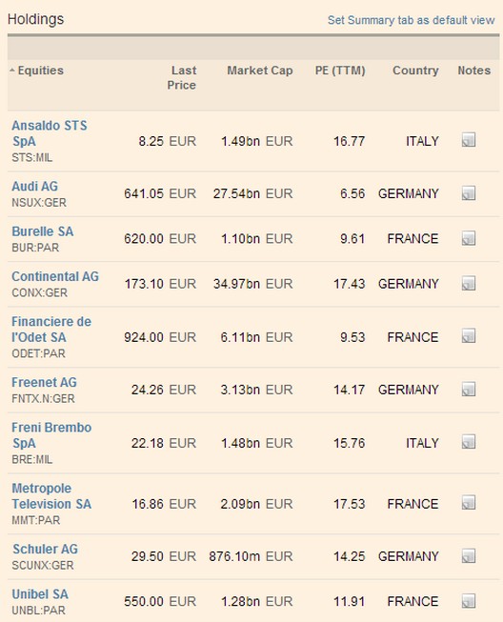The image size is (503, 622).
Task: Open notes icon for Ansaldo STS SpA
Action: (469, 140)
